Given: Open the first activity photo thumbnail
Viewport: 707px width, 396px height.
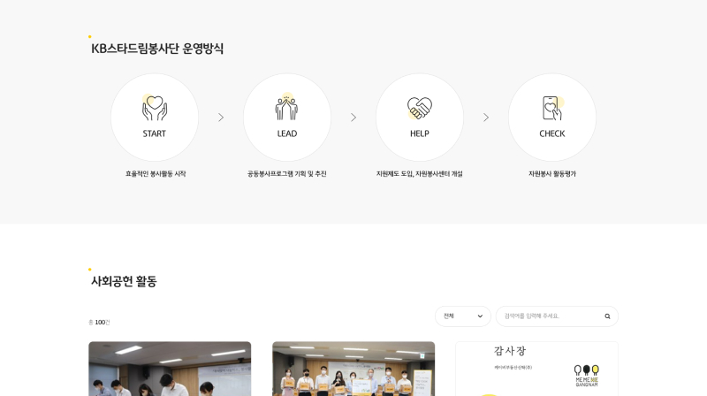Looking at the screenshot, I should pyautogui.click(x=170, y=369).
